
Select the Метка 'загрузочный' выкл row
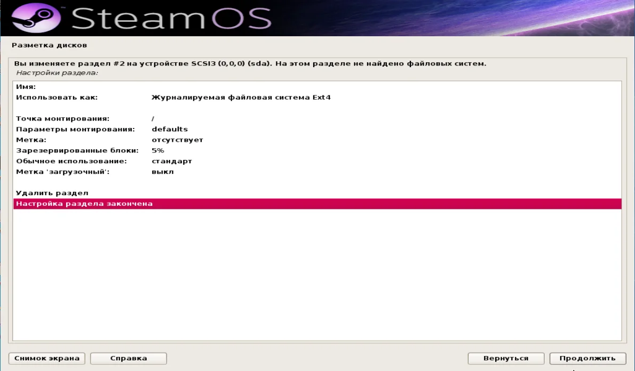pyautogui.click(x=317, y=172)
